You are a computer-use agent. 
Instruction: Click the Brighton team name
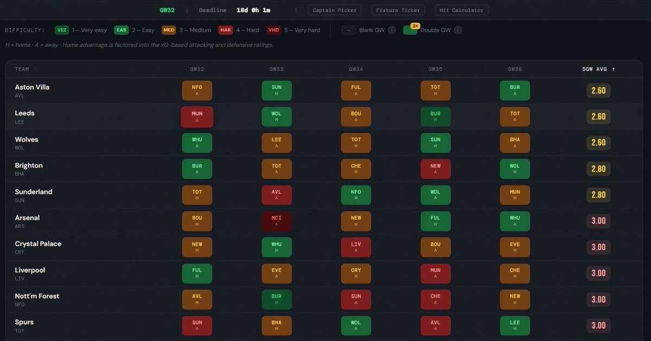[x=29, y=165]
